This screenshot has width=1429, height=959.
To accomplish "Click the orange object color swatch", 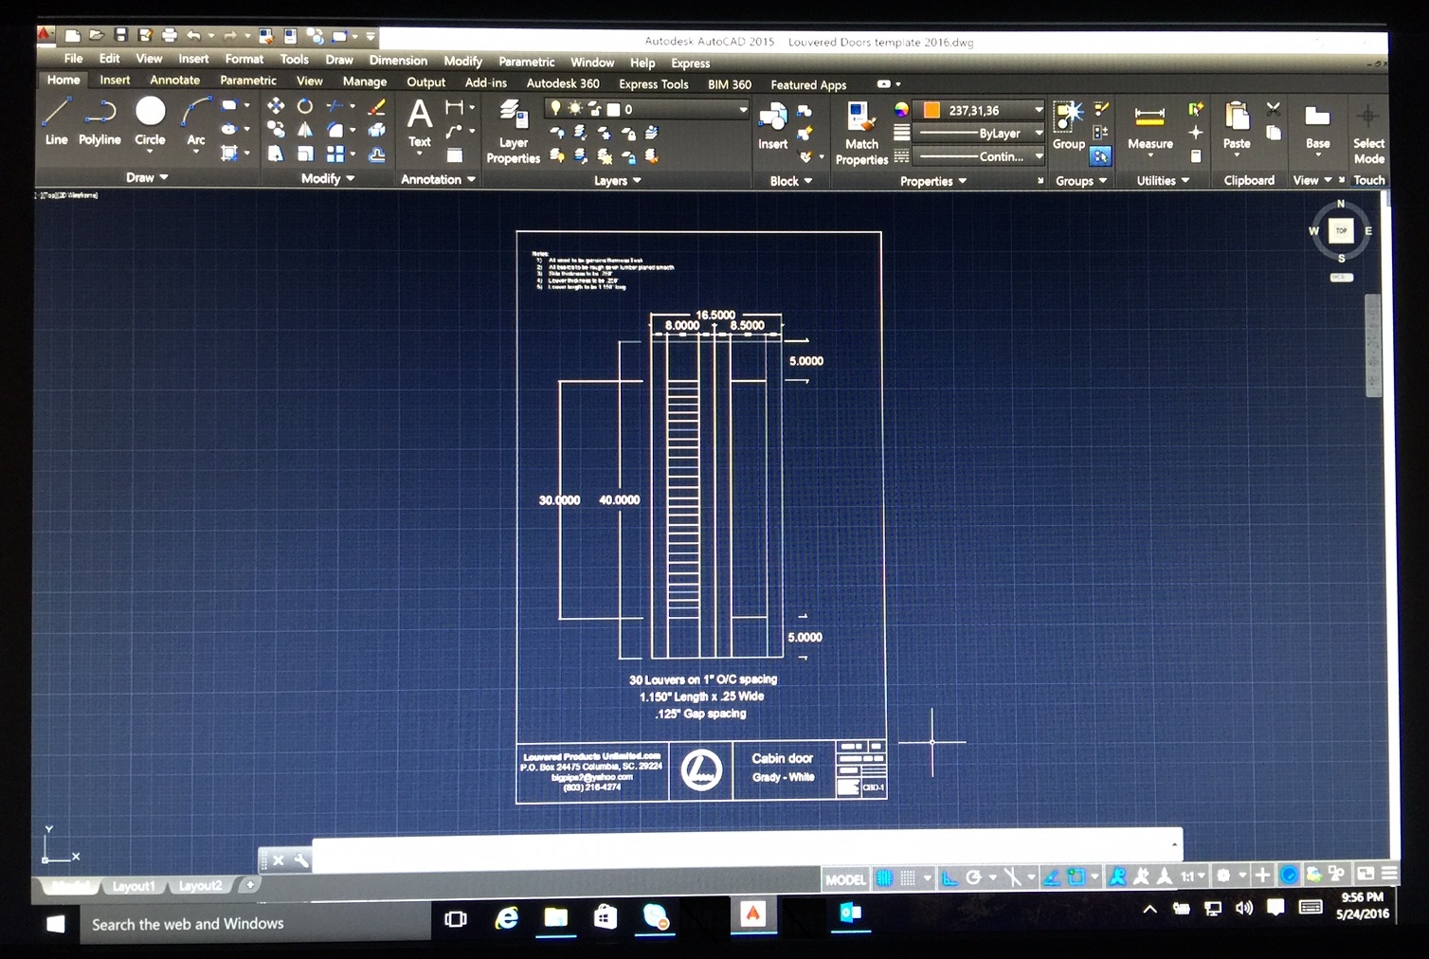I will pyautogui.click(x=932, y=111).
